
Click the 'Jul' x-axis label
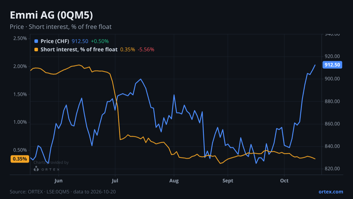[115, 180]
